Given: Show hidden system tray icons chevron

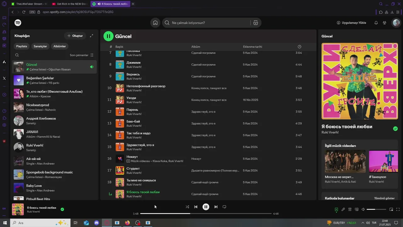Looking at the screenshot, I should coord(363,223).
